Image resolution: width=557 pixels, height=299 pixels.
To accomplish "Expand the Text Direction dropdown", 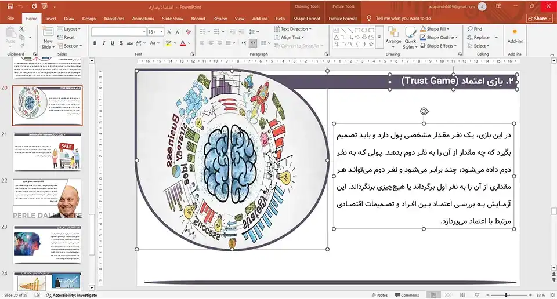I will [292, 29].
